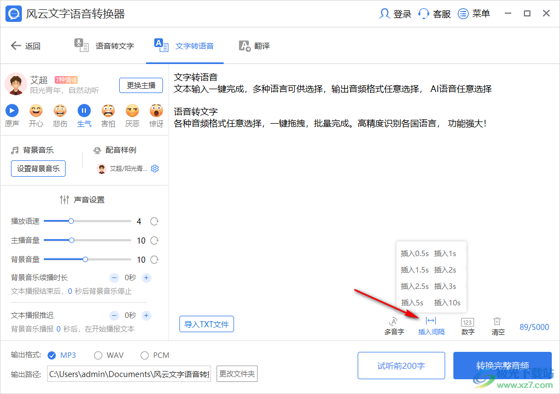Select the 文字转语音 tab
This screenshot has height=394, width=560.
[184, 46]
